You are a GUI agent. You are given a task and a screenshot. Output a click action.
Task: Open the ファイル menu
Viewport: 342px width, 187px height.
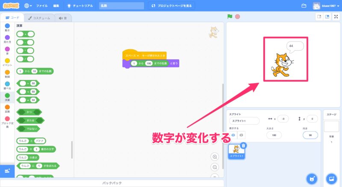42,6
